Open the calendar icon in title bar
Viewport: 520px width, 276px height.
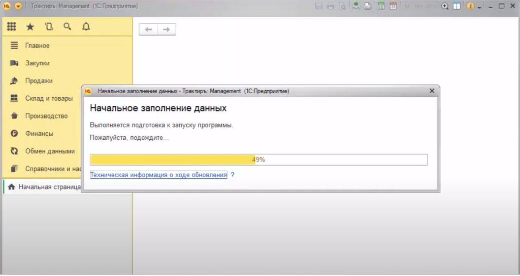[393, 6]
